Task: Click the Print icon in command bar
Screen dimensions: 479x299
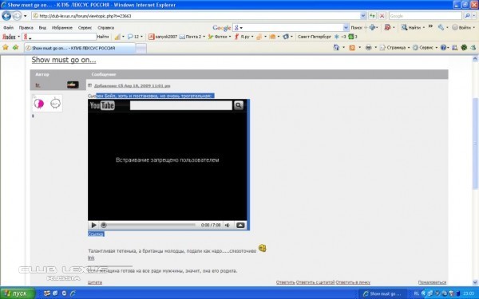Action: pos(368,48)
